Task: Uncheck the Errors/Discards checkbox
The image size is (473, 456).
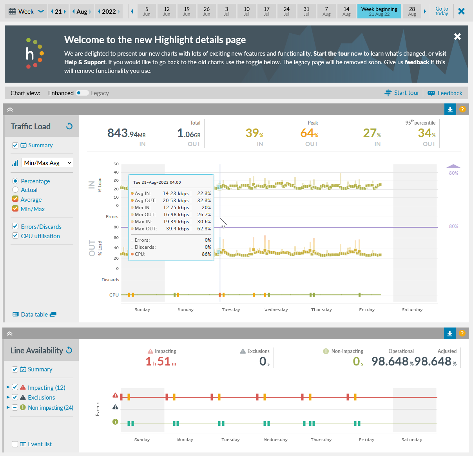Action: pyautogui.click(x=15, y=226)
